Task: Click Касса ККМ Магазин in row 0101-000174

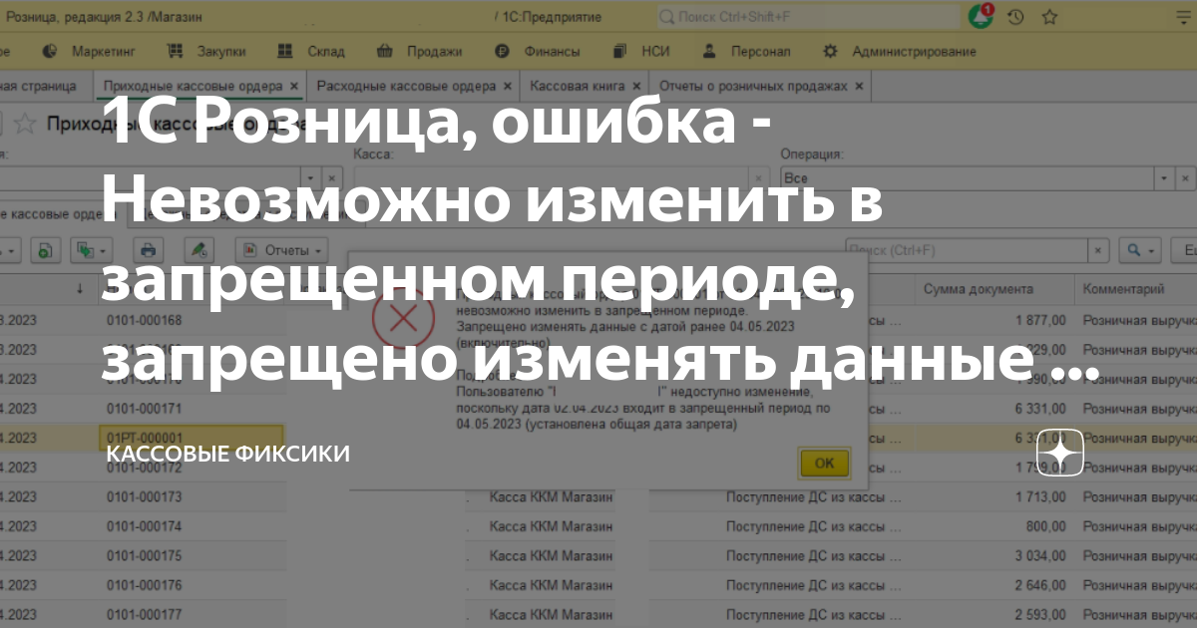Action: 551,525
